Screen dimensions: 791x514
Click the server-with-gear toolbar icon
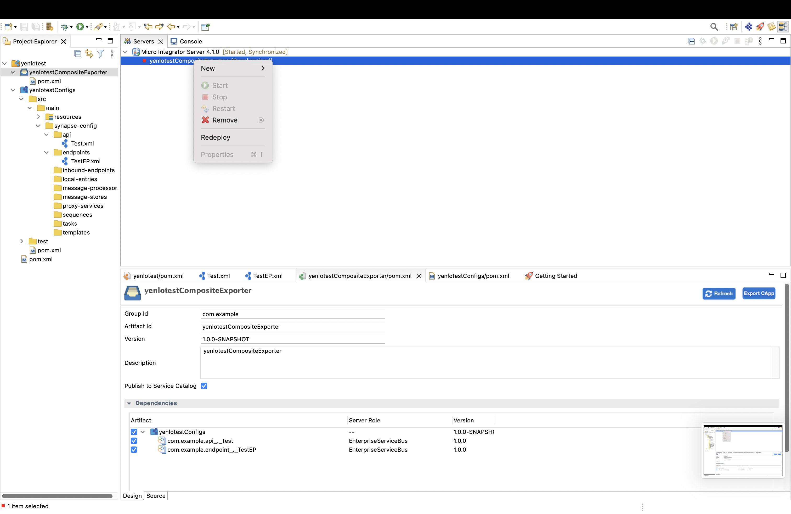[49, 27]
